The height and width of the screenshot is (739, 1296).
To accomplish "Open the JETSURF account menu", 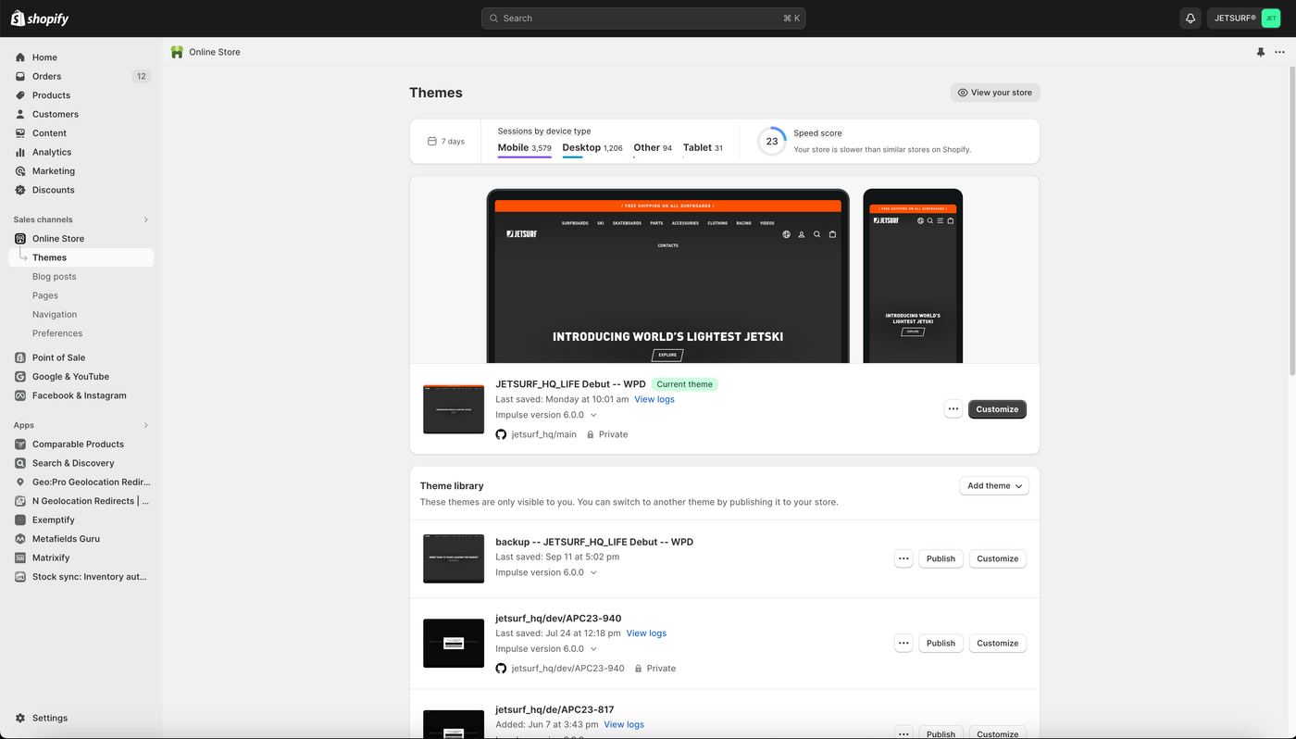I will pyautogui.click(x=1246, y=19).
